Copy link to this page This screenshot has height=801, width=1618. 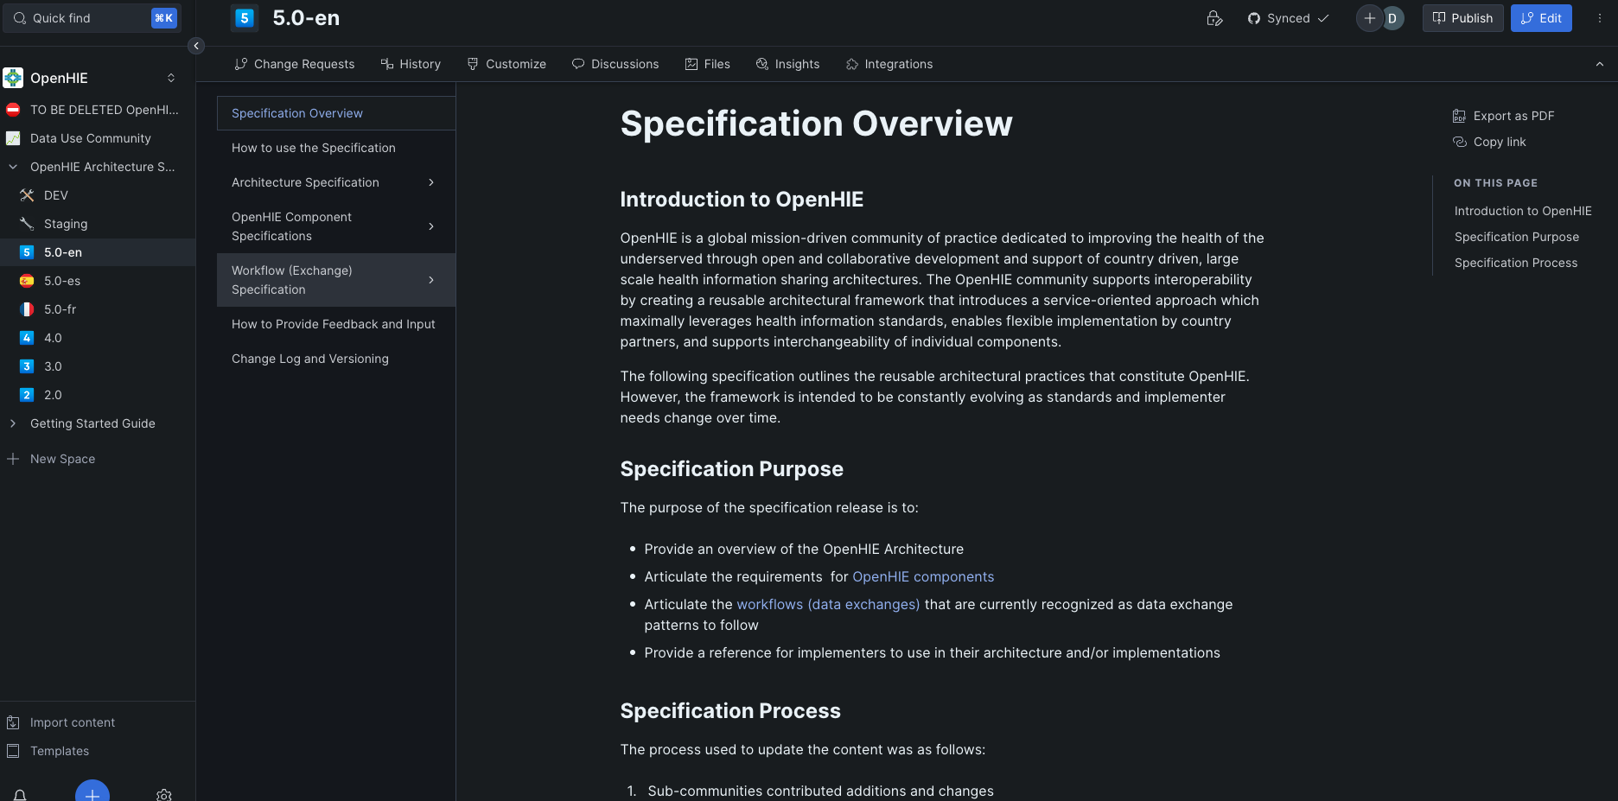(x=1490, y=142)
